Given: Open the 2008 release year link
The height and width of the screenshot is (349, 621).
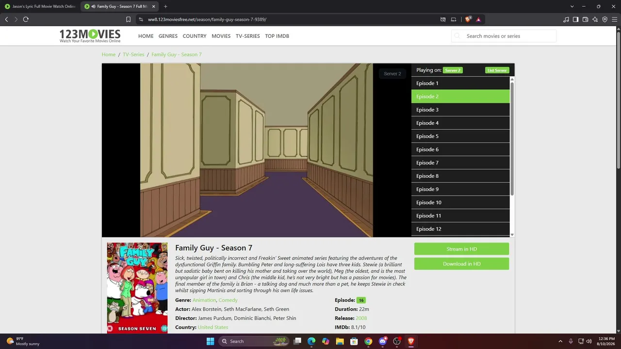Looking at the screenshot, I should [x=361, y=318].
